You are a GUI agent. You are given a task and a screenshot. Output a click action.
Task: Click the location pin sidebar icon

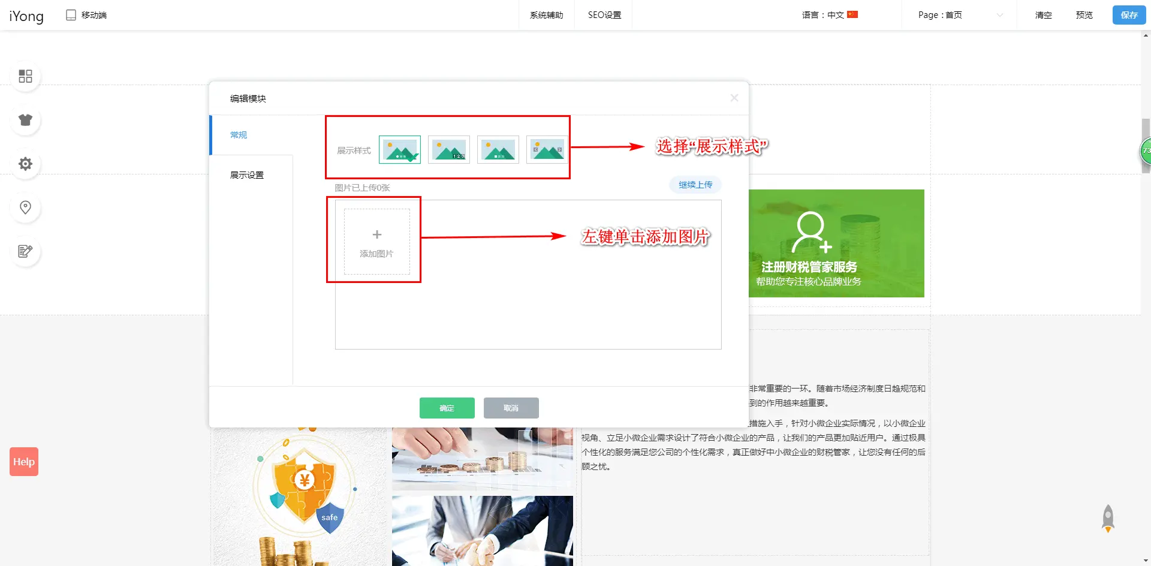click(25, 207)
